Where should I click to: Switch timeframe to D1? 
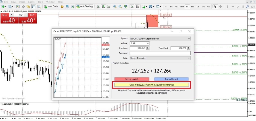198,7
